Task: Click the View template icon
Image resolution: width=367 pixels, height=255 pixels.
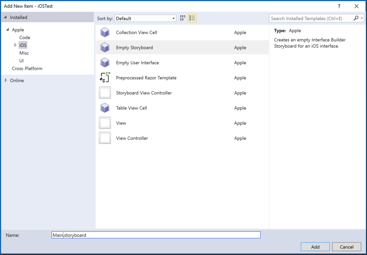Action: [x=105, y=123]
